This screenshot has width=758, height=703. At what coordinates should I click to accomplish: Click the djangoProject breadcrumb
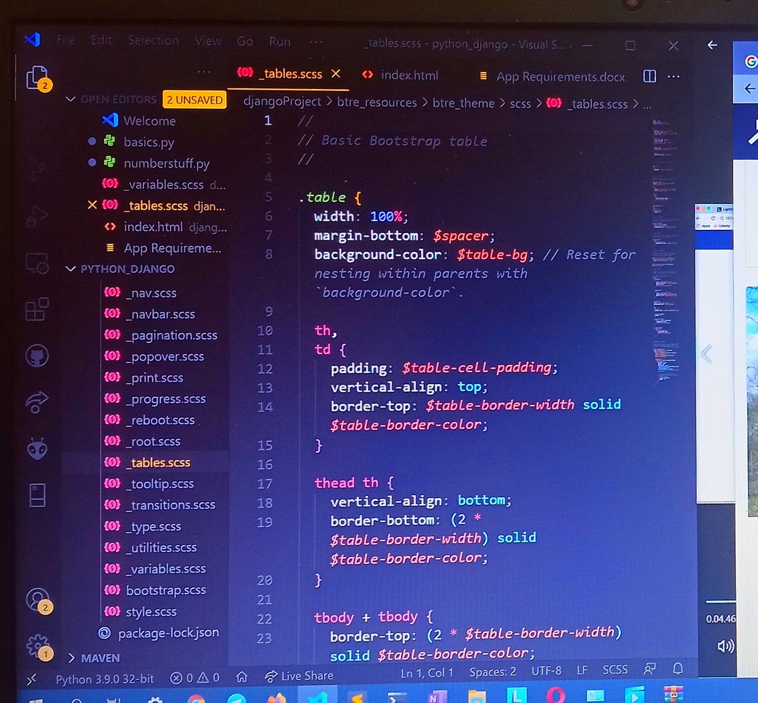coord(282,102)
